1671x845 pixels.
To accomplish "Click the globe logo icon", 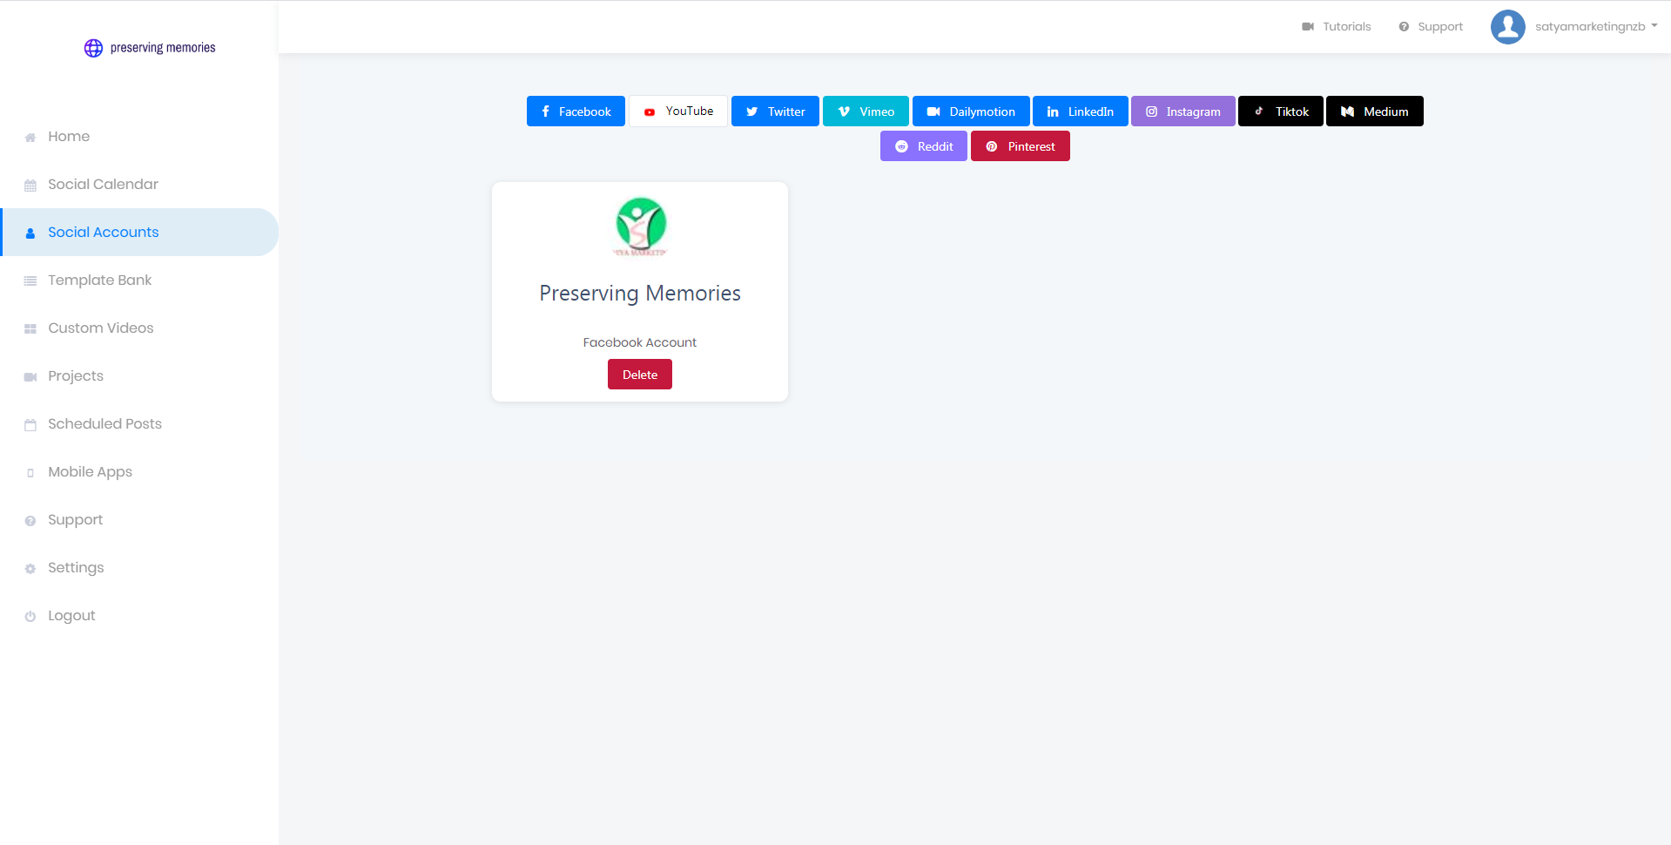I will (x=93, y=48).
